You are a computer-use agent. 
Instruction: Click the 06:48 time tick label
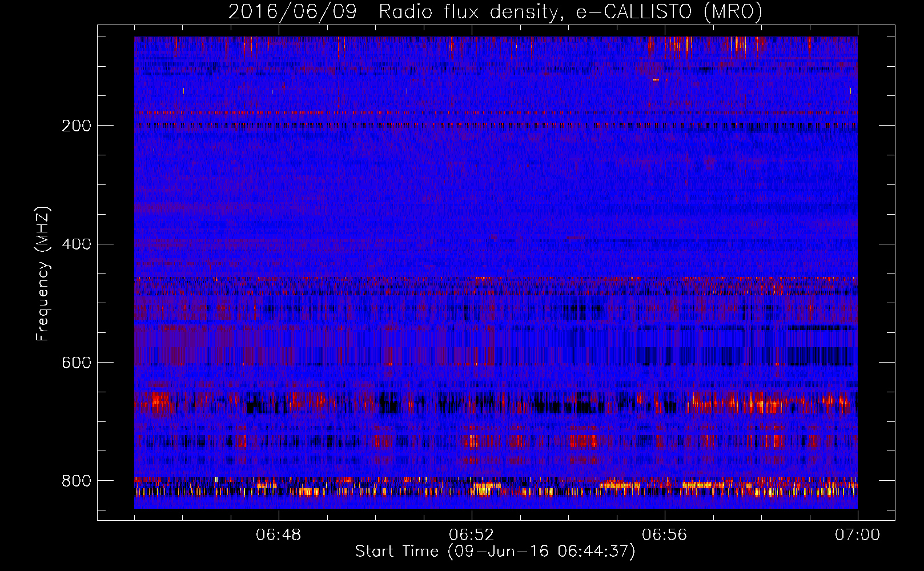point(279,535)
